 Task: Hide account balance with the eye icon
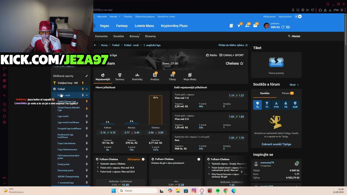tap(288, 27)
